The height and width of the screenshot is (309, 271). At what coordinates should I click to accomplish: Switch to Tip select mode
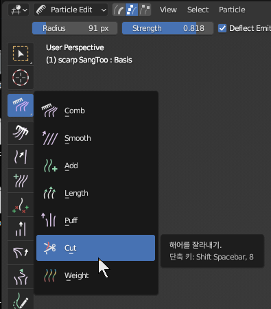pos(145,10)
